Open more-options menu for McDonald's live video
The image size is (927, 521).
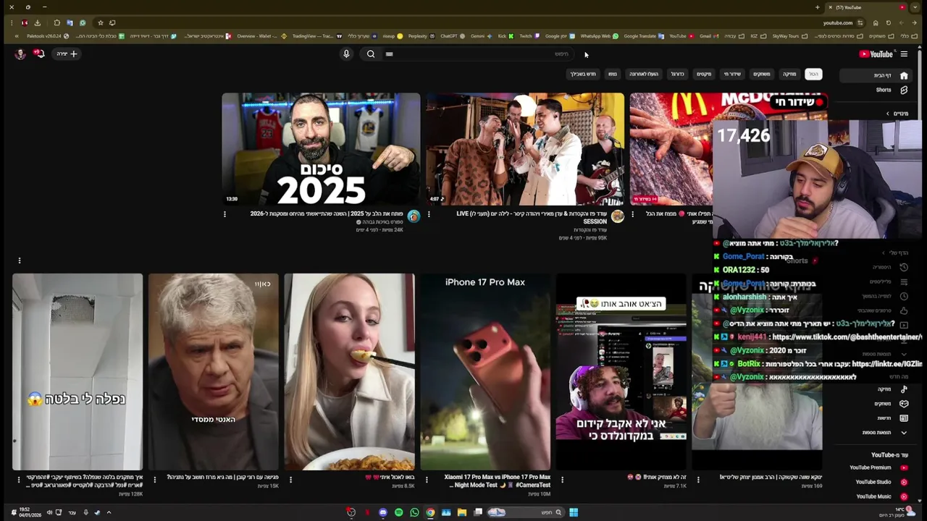pyautogui.click(x=632, y=214)
